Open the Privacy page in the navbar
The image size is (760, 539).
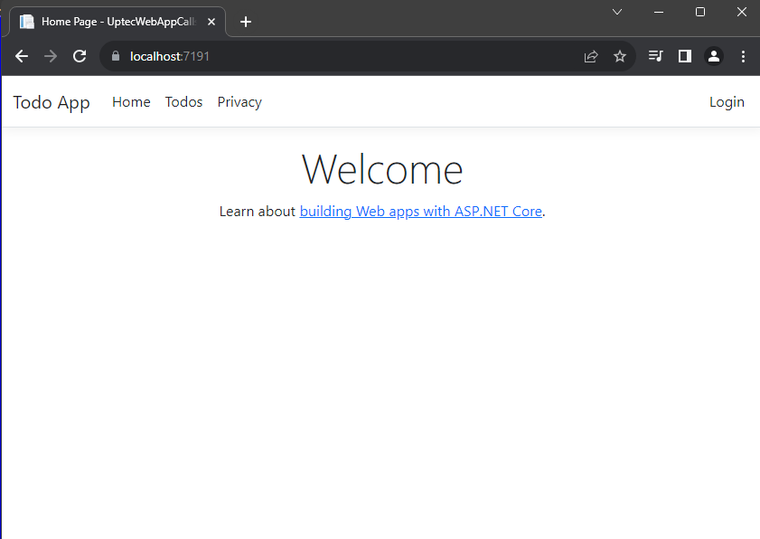239,102
